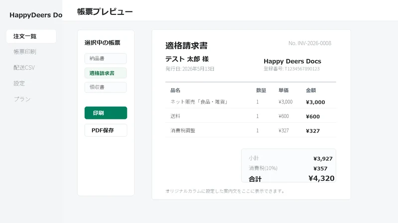Click the PDF保存 button
Viewport: 398px width, 223px height.
(x=105, y=130)
